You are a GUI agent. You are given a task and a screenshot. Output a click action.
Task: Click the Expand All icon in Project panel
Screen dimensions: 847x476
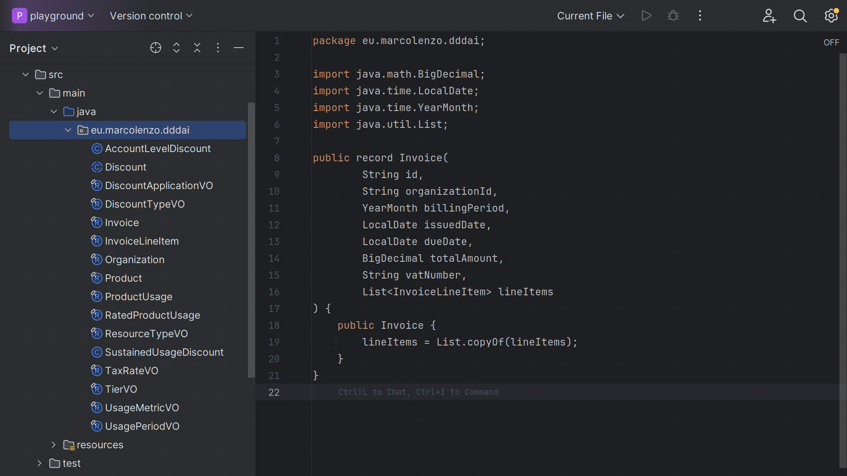pyautogui.click(x=176, y=48)
